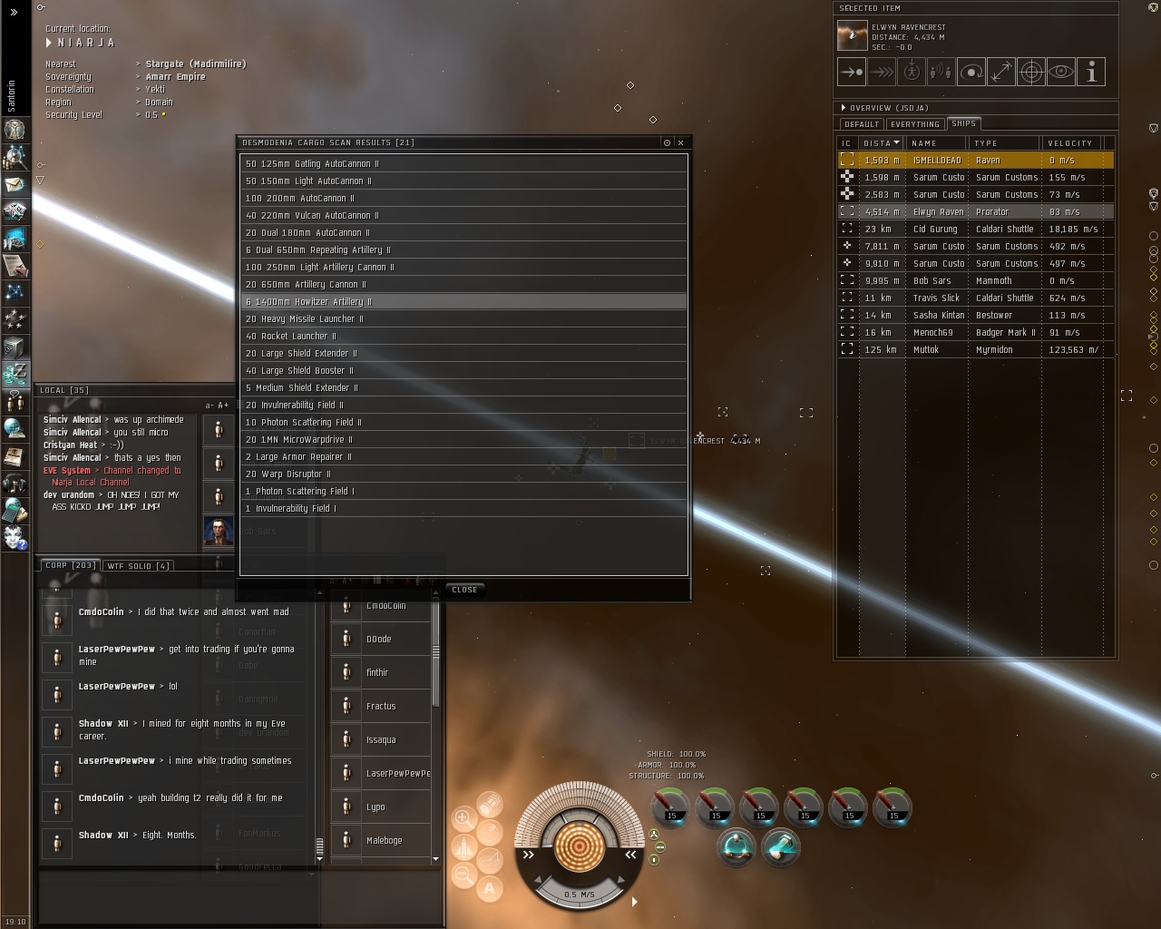Toggle the top overload rack button
The width and height of the screenshot is (1161, 929).
[653, 835]
